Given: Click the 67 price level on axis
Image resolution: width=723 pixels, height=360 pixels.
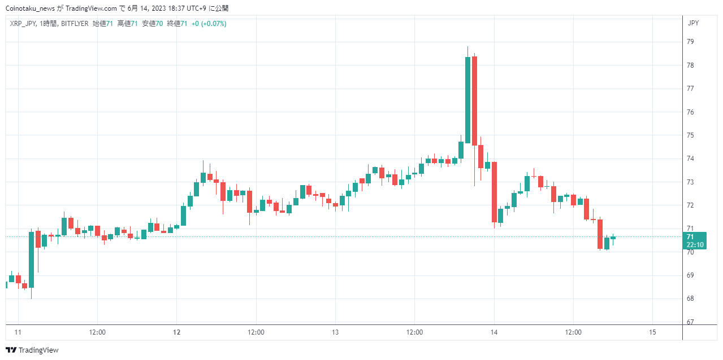Looking at the screenshot, I should click(x=690, y=322).
